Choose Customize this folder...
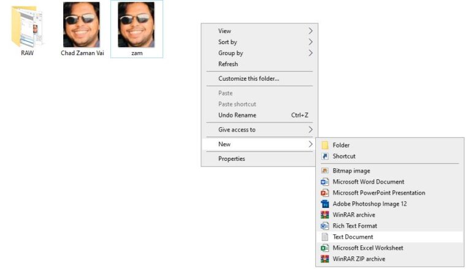471x271 pixels. point(259,78)
